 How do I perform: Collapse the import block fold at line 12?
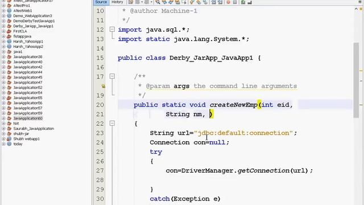pyautogui.click(x=112, y=30)
